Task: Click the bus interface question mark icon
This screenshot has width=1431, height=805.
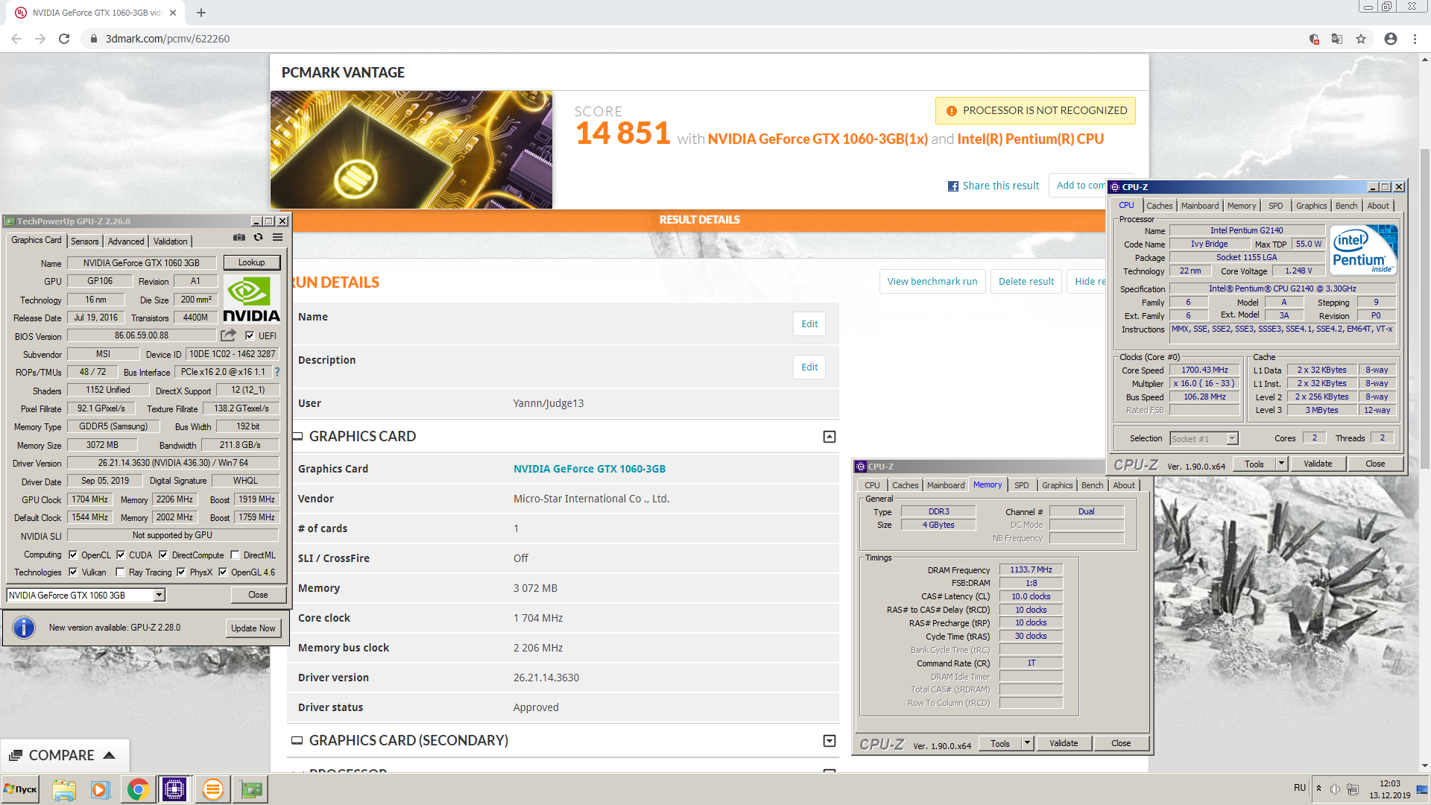Action: [x=277, y=372]
